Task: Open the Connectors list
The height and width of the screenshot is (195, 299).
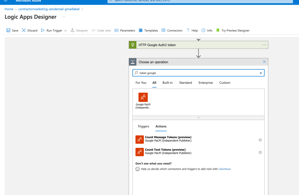Action: click(x=172, y=30)
